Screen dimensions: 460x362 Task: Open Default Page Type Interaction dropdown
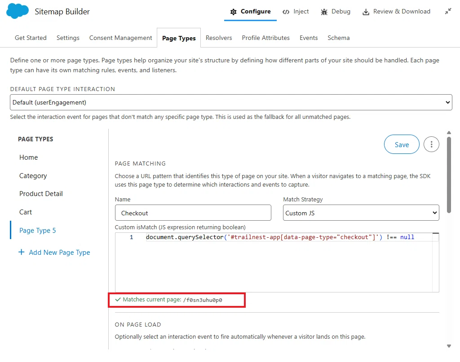(x=231, y=102)
